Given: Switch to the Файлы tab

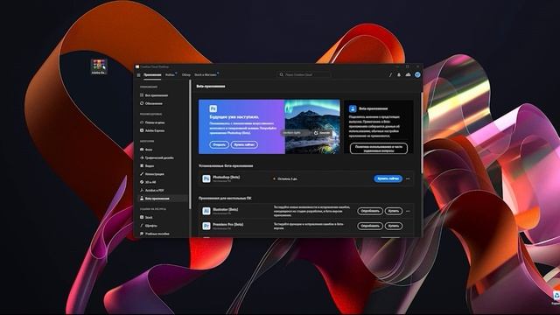Looking at the screenshot, I should pyautogui.click(x=170, y=75).
